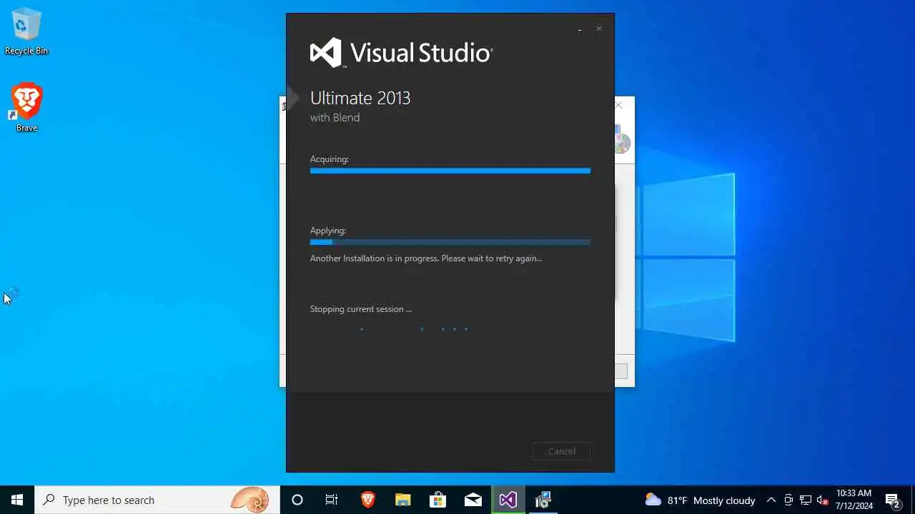Click the Acquiring progress bar
Image resolution: width=915 pixels, height=514 pixels.
pyautogui.click(x=450, y=171)
